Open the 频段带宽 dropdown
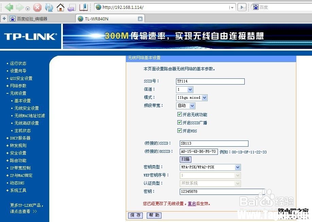Image resolution: width=312 pixels, height=222 pixels. (x=186, y=106)
